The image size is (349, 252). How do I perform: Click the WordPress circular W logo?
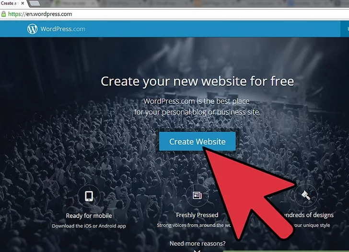click(32, 29)
